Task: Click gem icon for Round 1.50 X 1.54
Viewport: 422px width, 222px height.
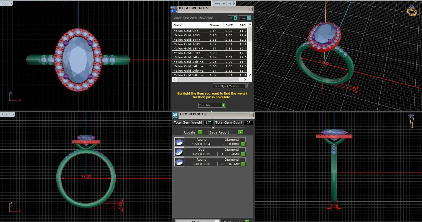Action: coord(179,142)
